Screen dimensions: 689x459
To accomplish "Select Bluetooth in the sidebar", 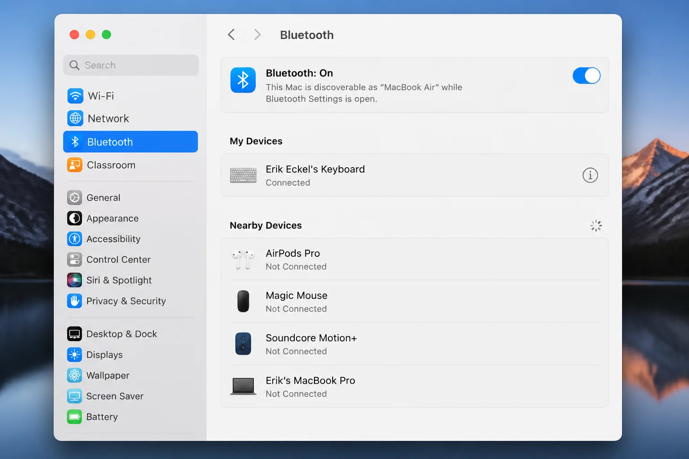I will 131,142.
